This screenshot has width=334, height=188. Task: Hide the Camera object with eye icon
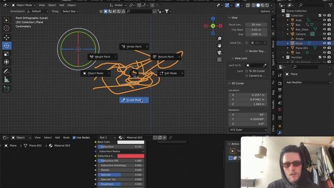tap(325, 34)
